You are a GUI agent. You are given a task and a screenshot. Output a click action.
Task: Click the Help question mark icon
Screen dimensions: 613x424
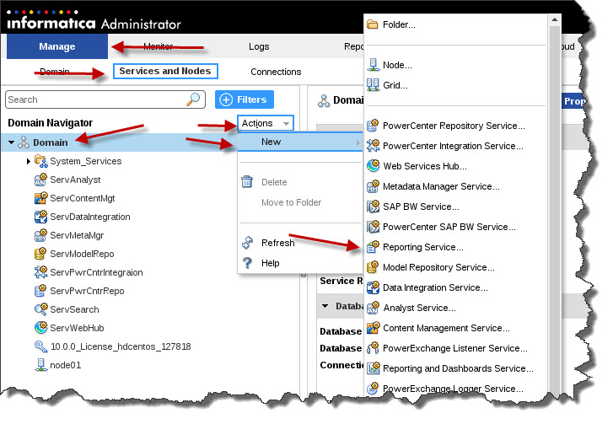[247, 263]
